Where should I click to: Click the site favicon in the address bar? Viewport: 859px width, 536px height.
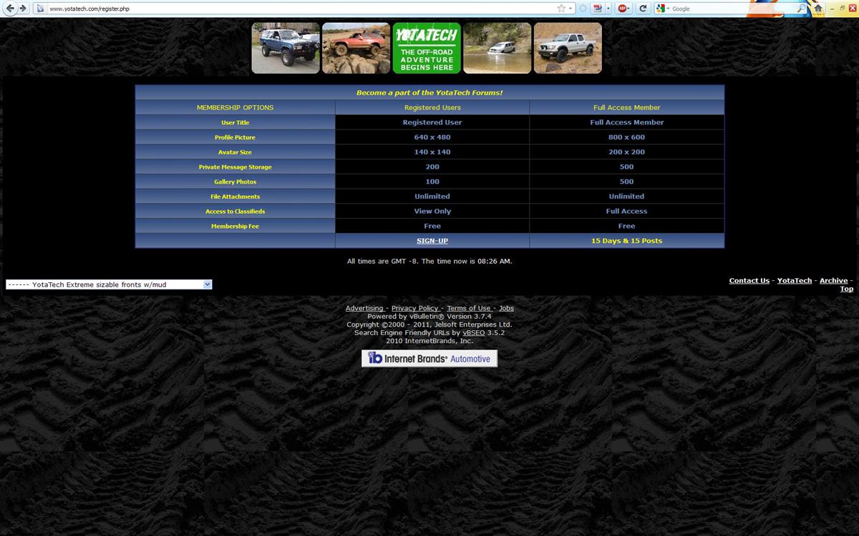[x=40, y=9]
